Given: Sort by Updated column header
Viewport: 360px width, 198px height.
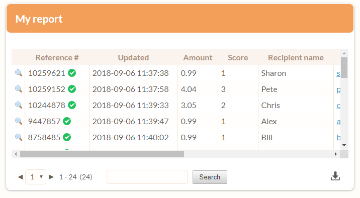Looking at the screenshot, I should 133,58.
